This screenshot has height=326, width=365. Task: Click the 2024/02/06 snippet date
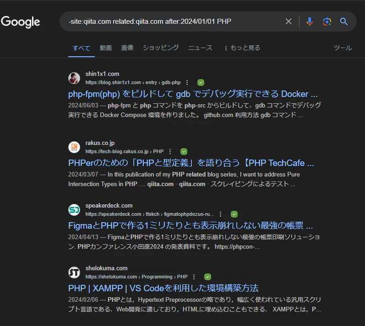tap(83, 299)
